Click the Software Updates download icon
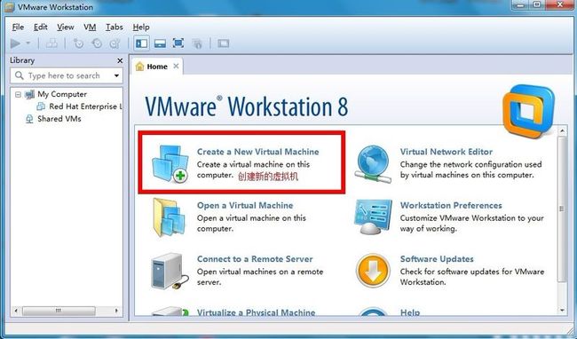Image resolution: width=577 pixels, height=339 pixels. [373, 271]
